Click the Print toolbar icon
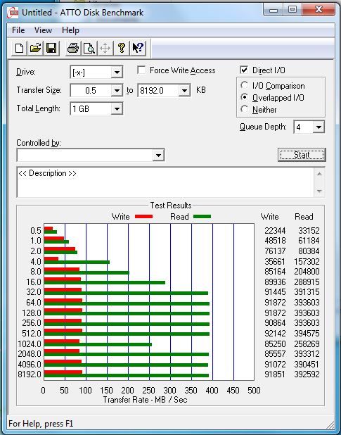 click(x=73, y=49)
